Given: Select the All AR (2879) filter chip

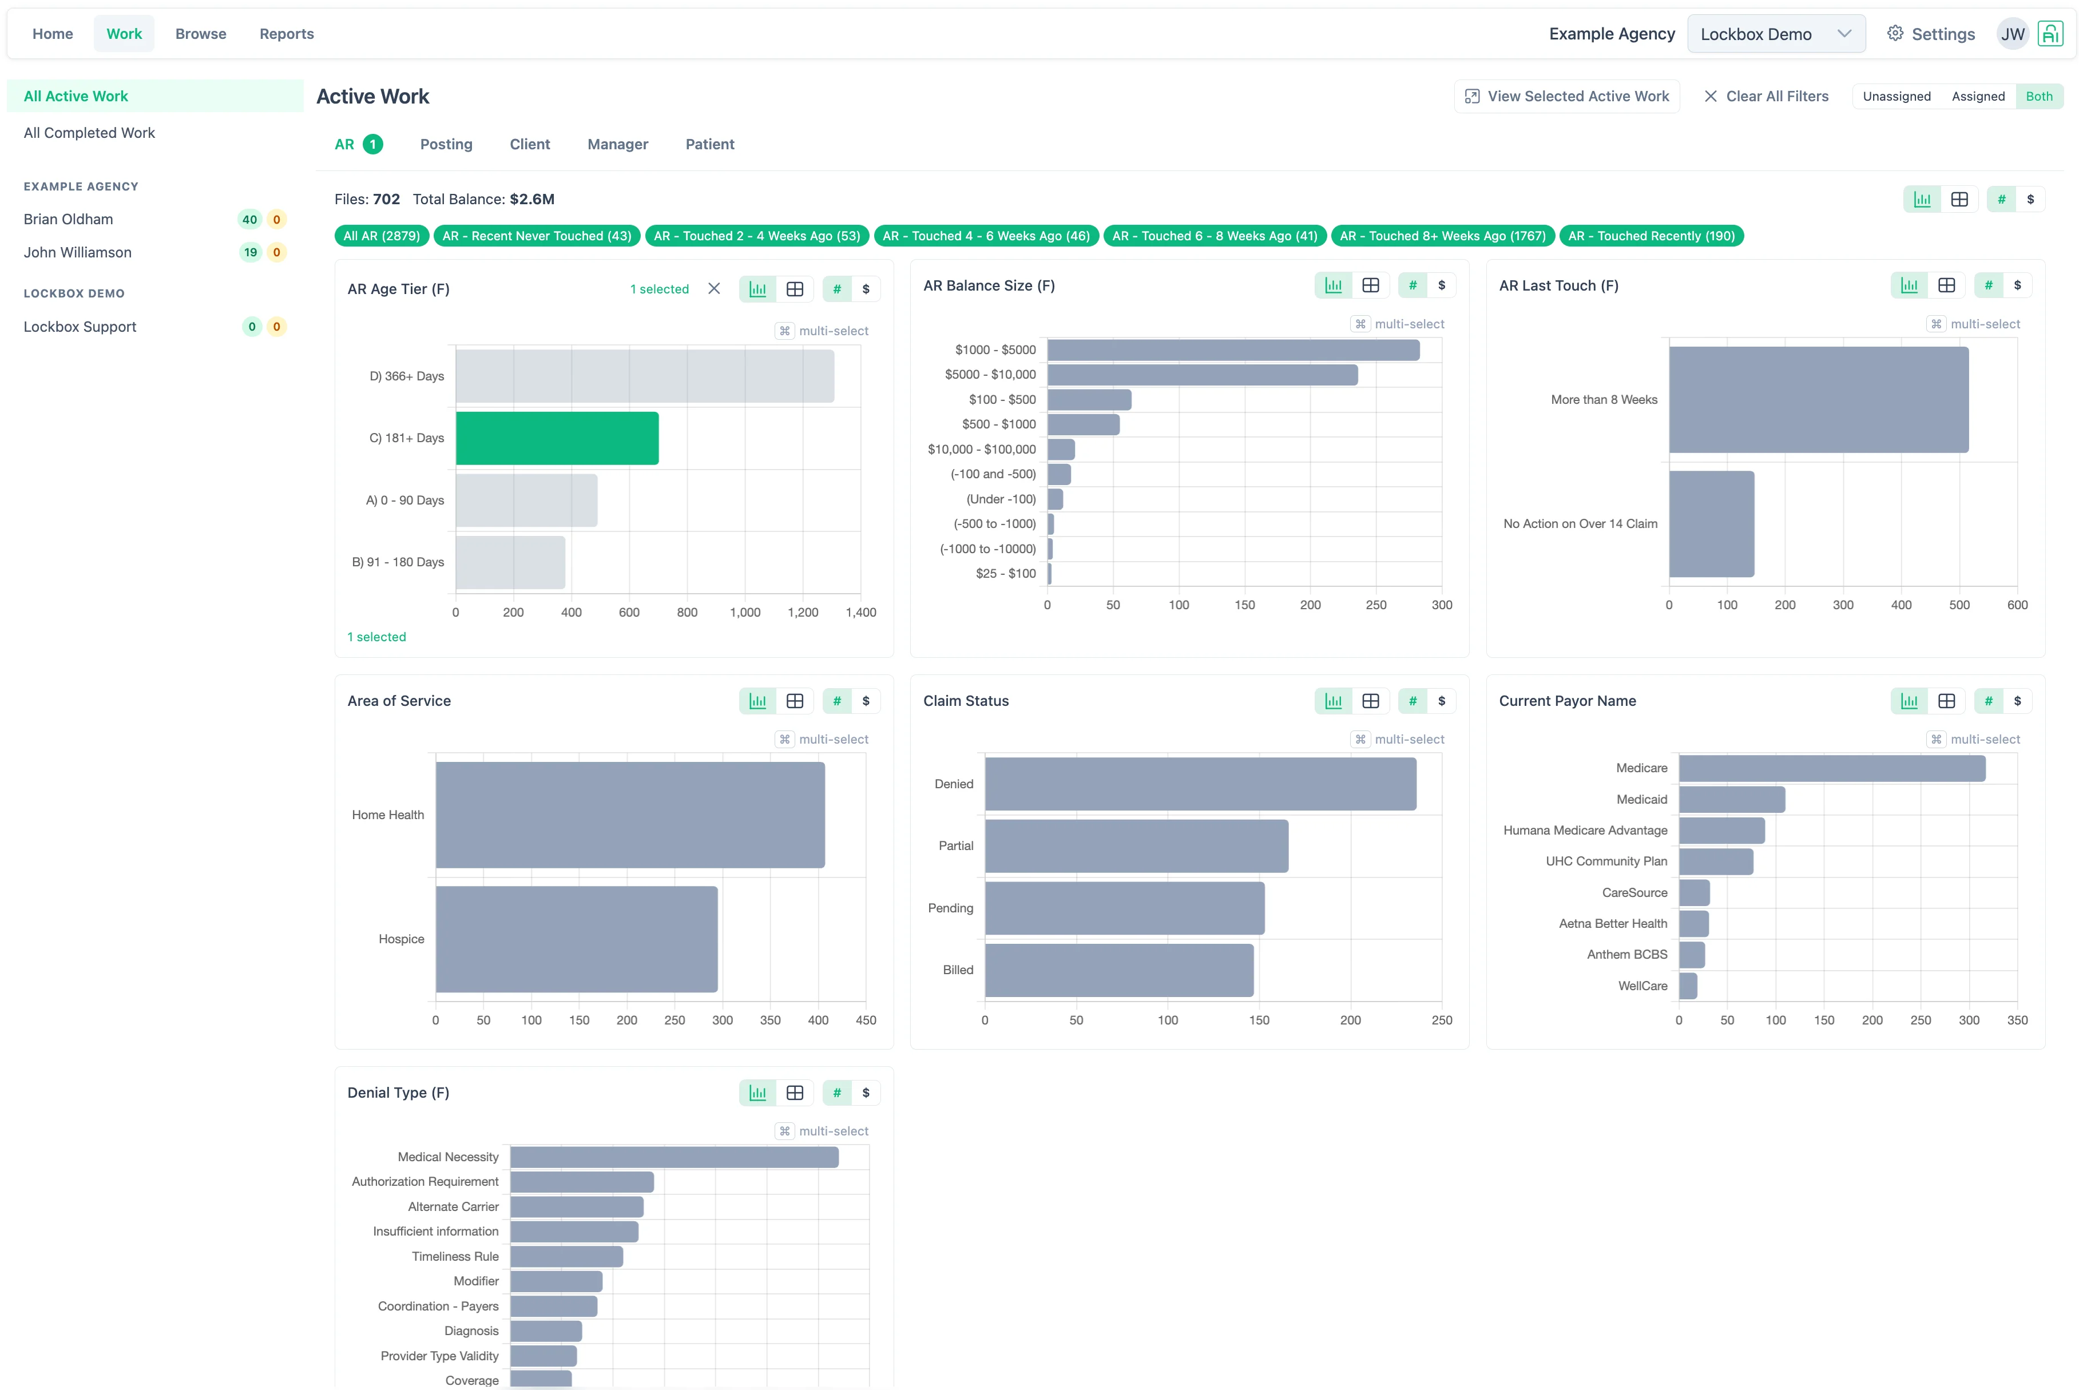Looking at the screenshot, I should click(382, 236).
